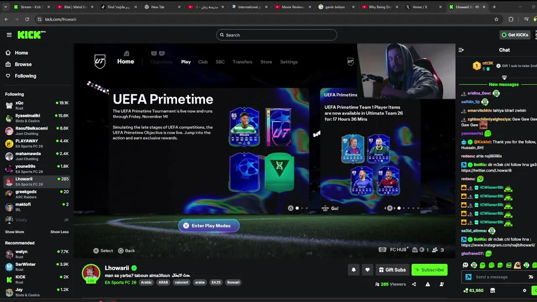The image size is (537, 302).
Task: Switch to the Home / X tab
Action: coord(423,7)
